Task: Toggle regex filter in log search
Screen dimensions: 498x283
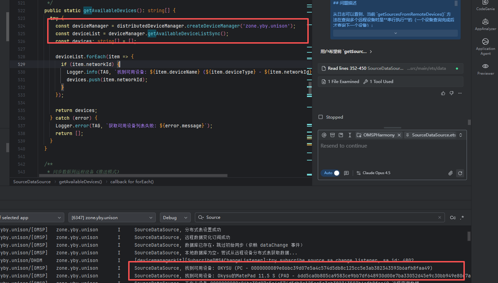Action: 462,217
